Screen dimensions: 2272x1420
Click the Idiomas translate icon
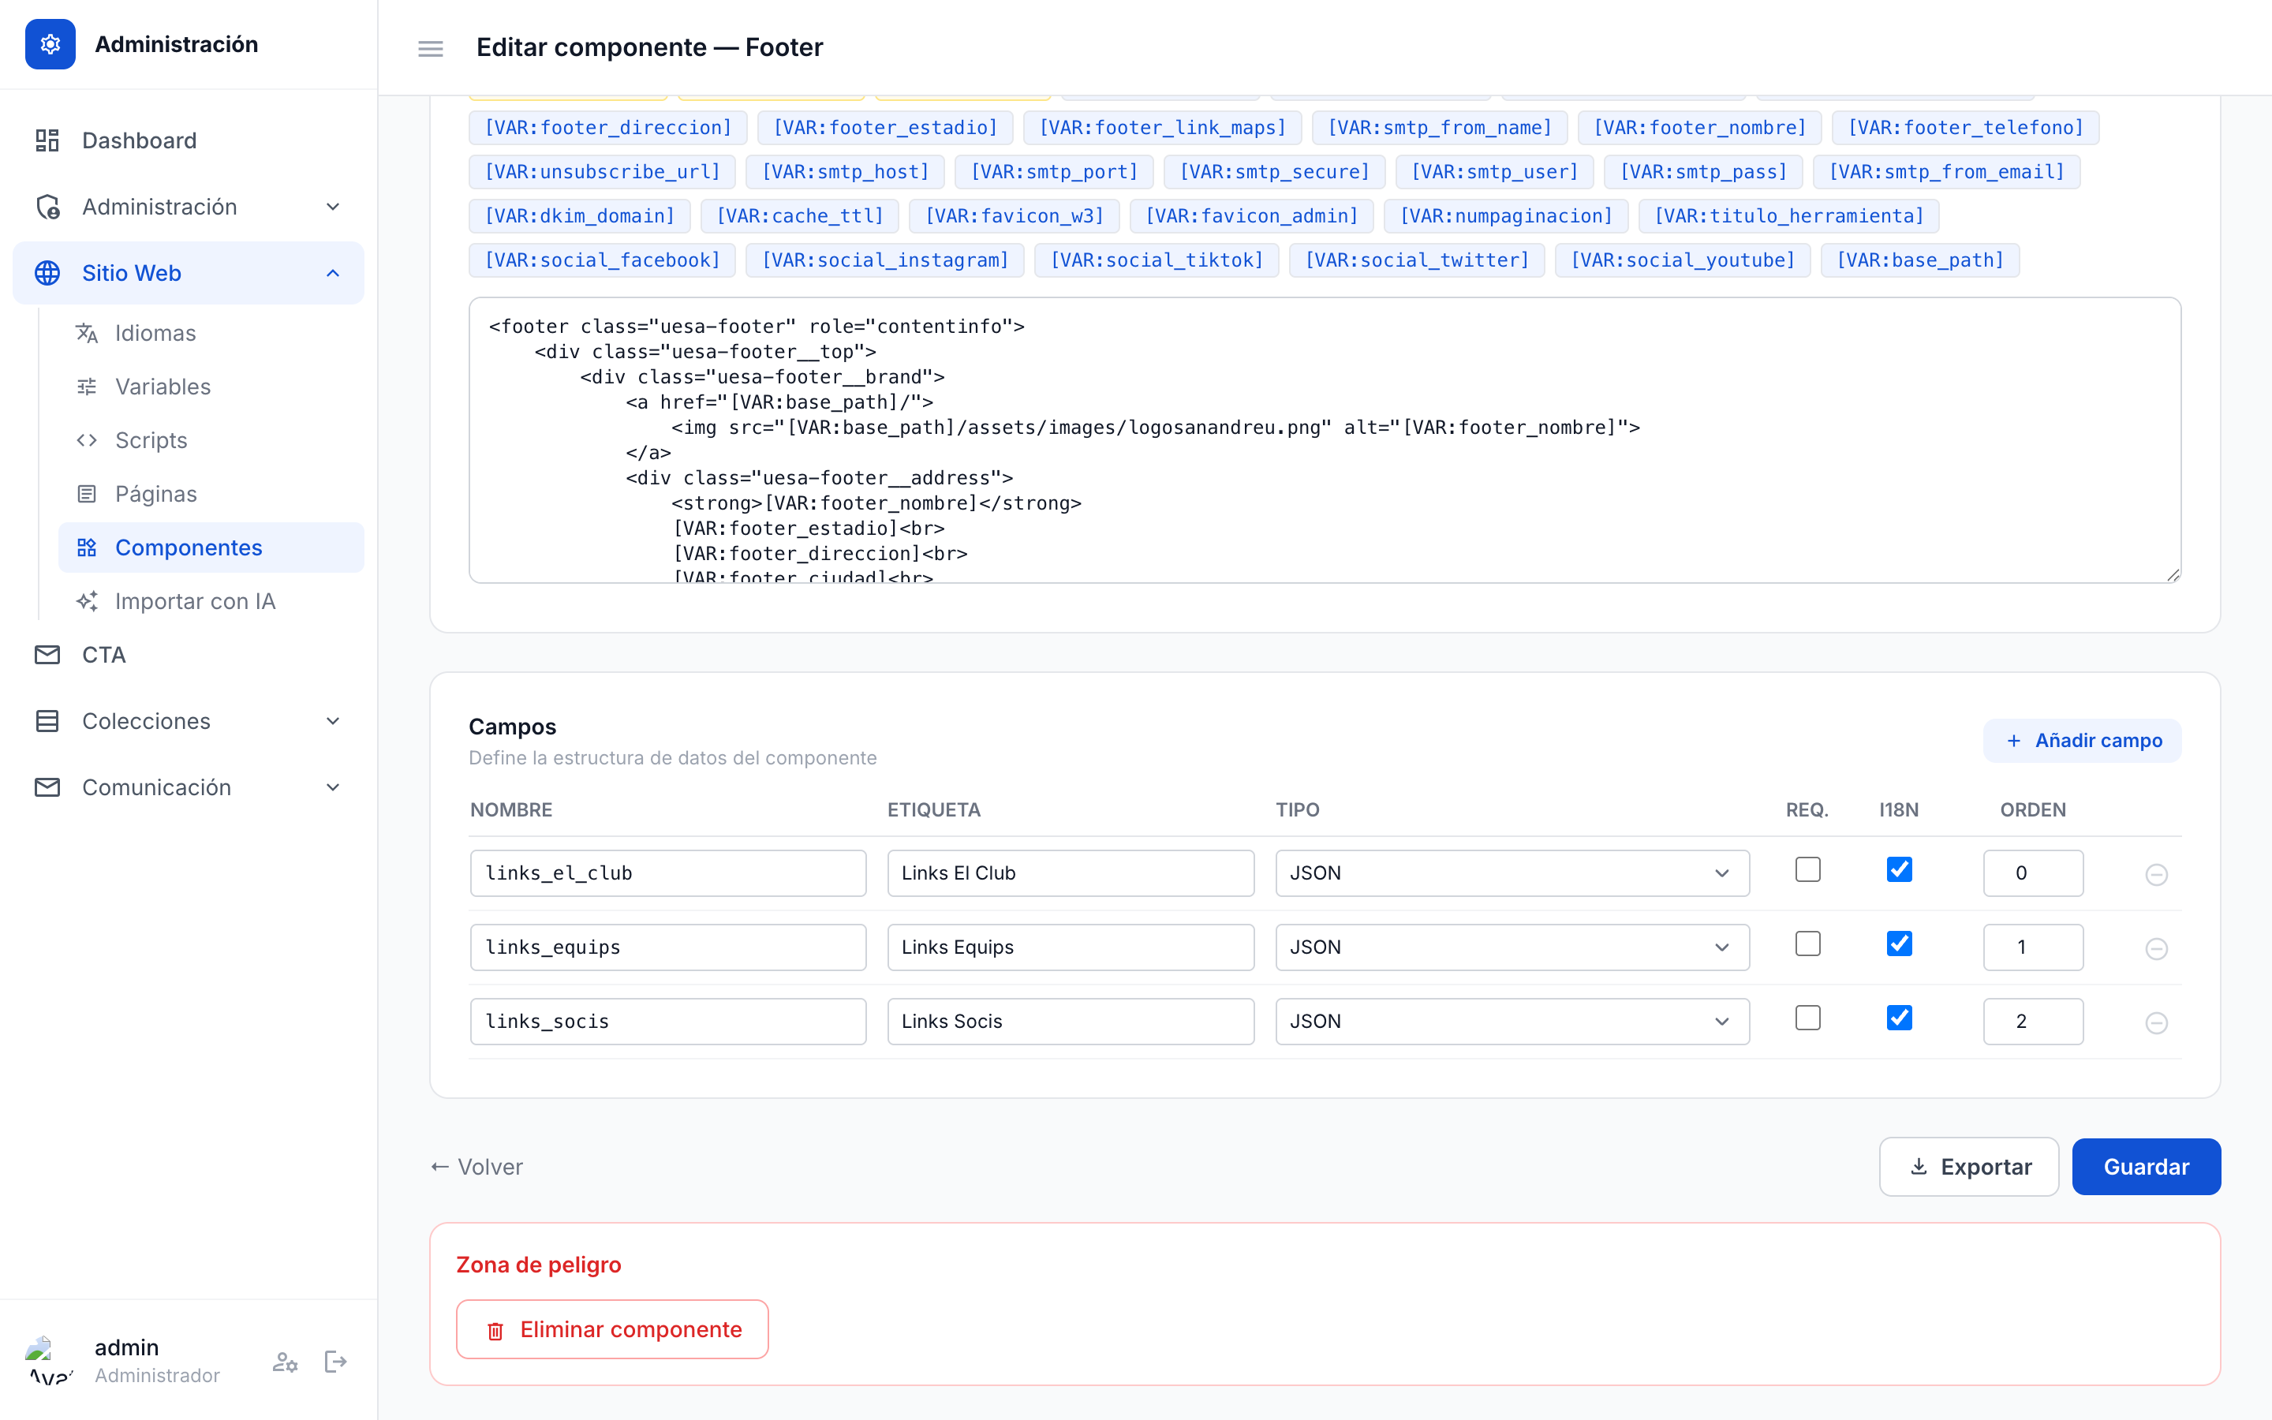click(x=88, y=334)
